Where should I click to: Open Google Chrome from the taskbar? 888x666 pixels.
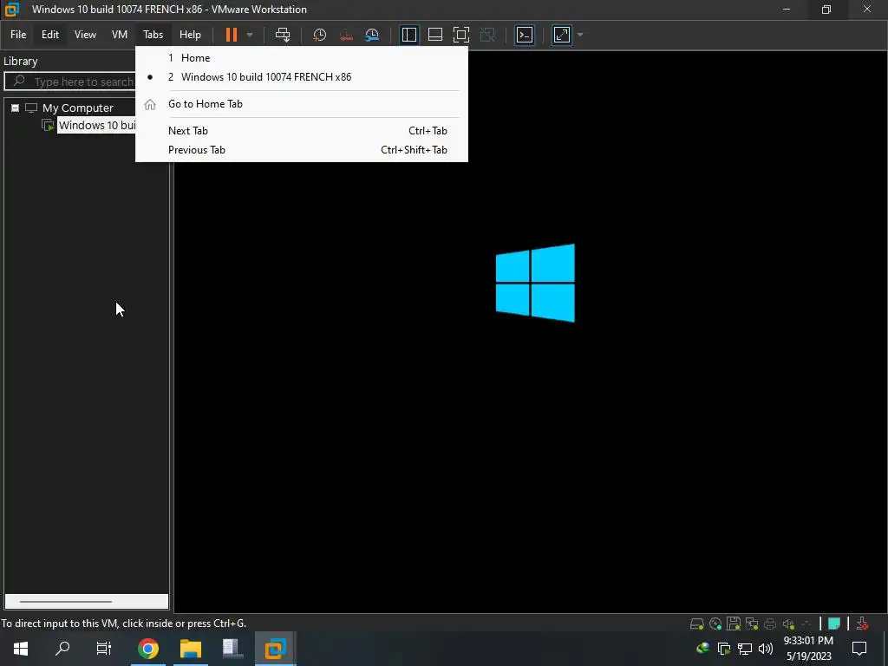147,649
